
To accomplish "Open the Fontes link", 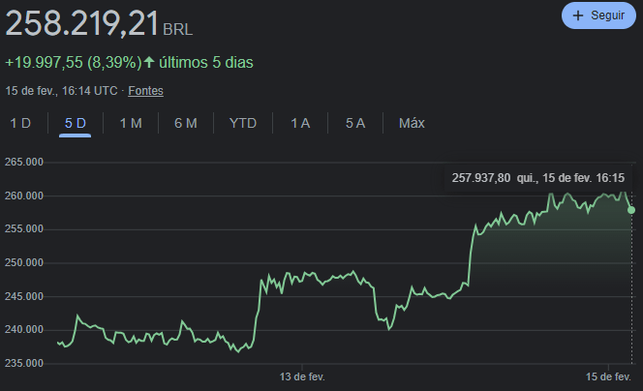I will 145,91.
